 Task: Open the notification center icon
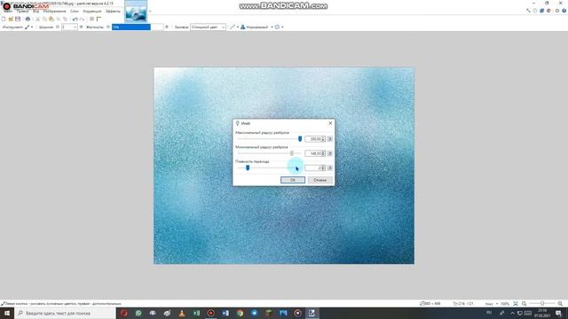(558, 313)
